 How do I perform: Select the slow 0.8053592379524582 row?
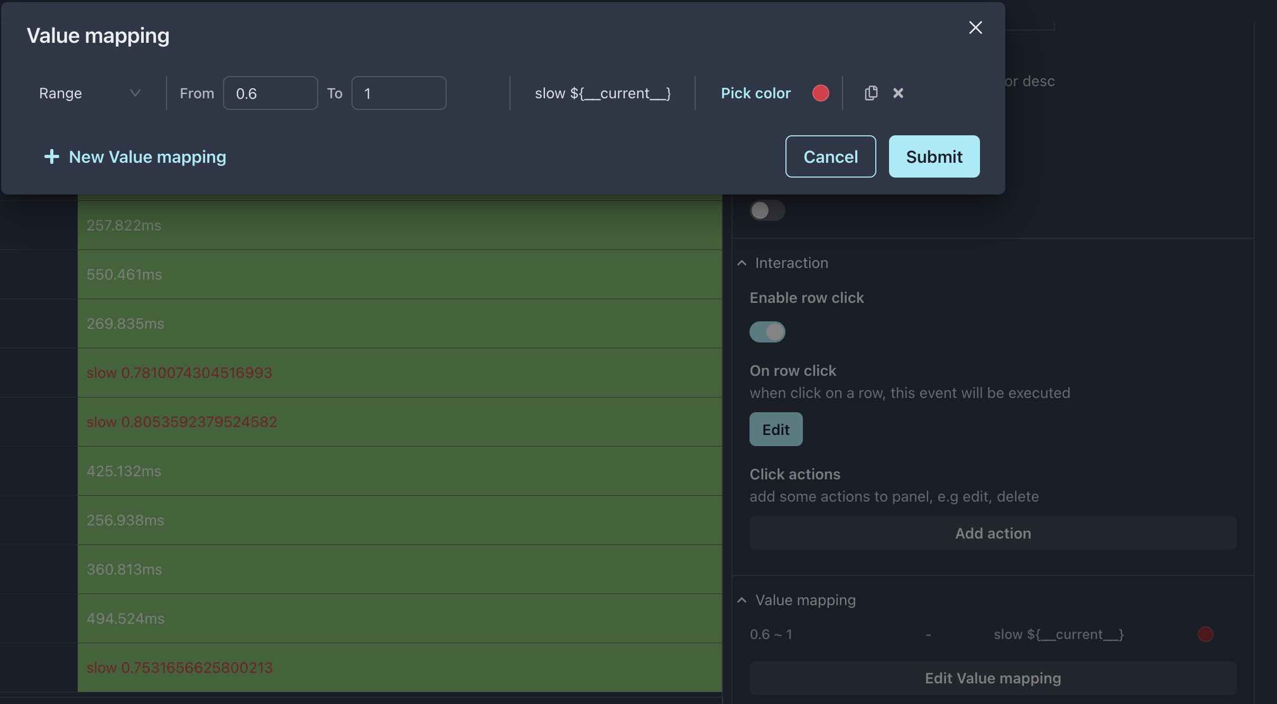coord(400,422)
